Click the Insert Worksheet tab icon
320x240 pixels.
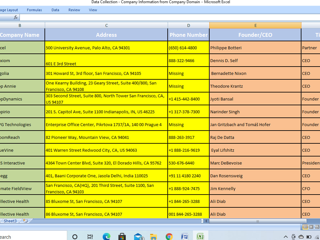(26, 221)
